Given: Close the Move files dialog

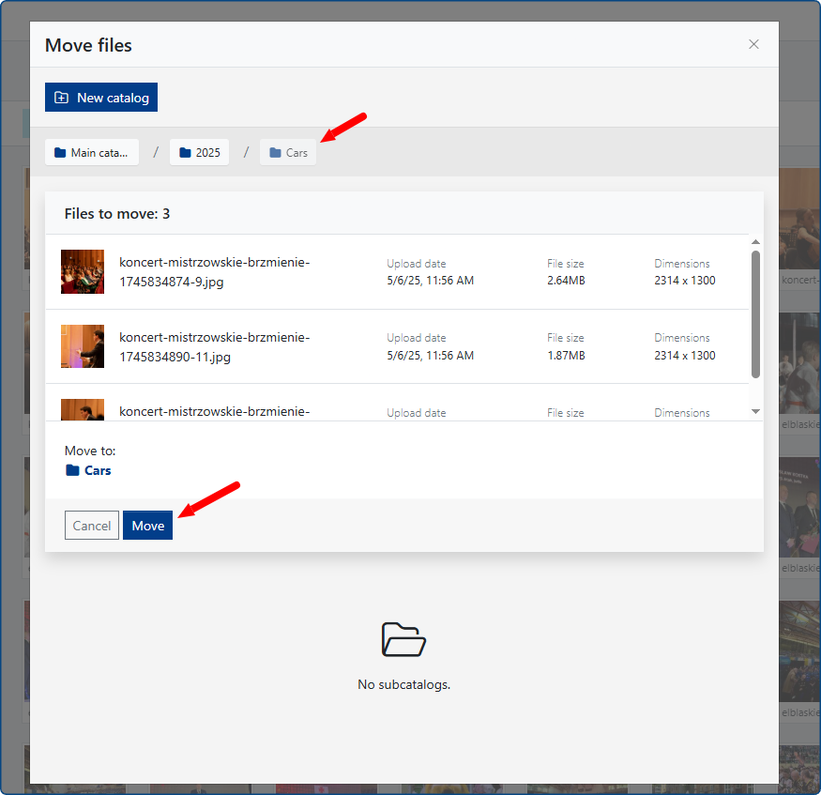Looking at the screenshot, I should [753, 44].
